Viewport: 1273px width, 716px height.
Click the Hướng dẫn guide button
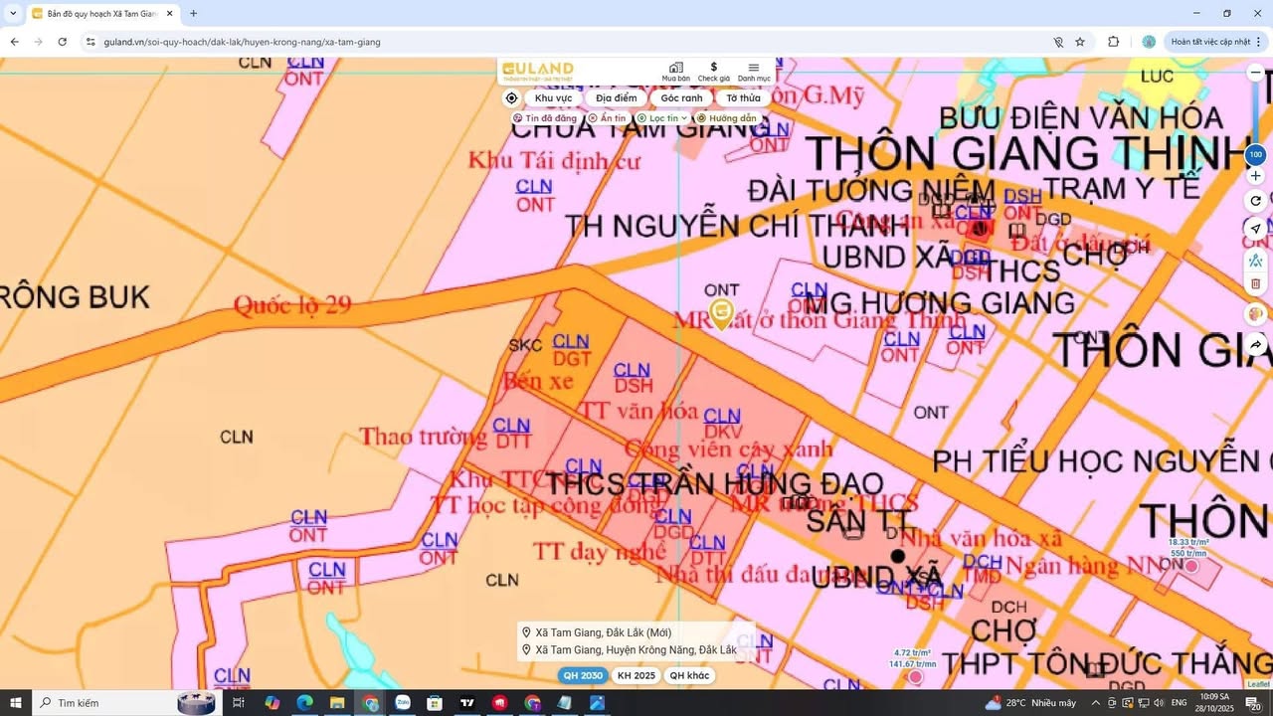727,118
